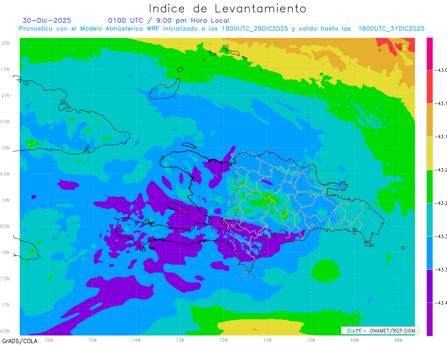Click the '73W' longitude label
This screenshot has width=447, height=345.
click(x=180, y=340)
